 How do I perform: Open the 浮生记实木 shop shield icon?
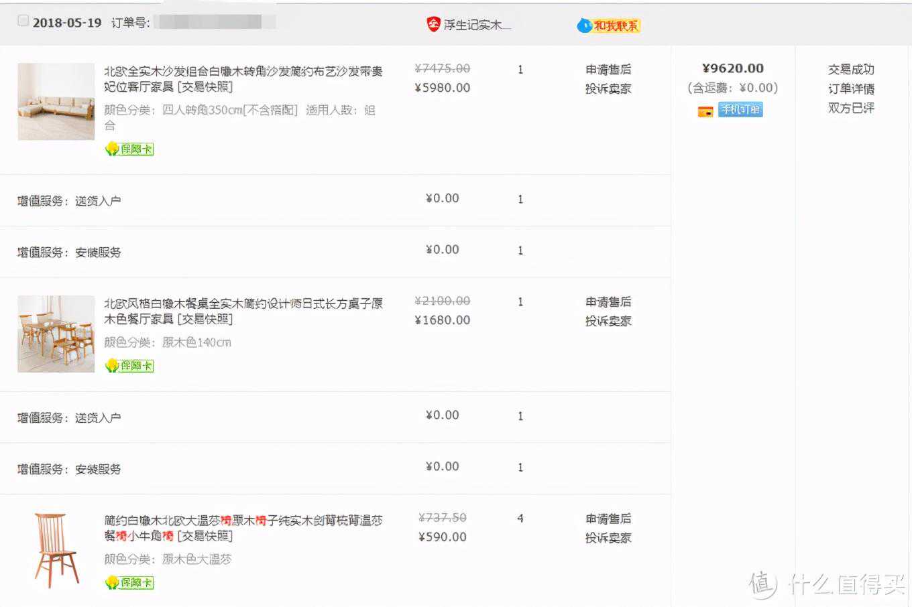pos(433,25)
